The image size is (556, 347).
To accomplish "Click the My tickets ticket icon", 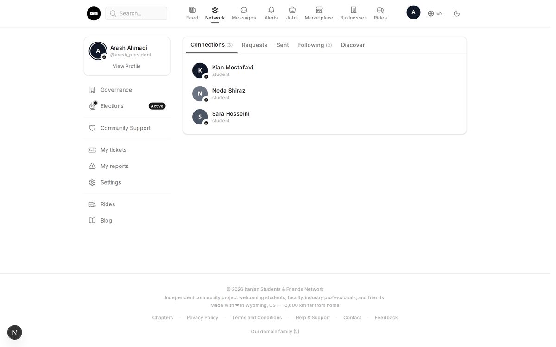I will point(92,150).
